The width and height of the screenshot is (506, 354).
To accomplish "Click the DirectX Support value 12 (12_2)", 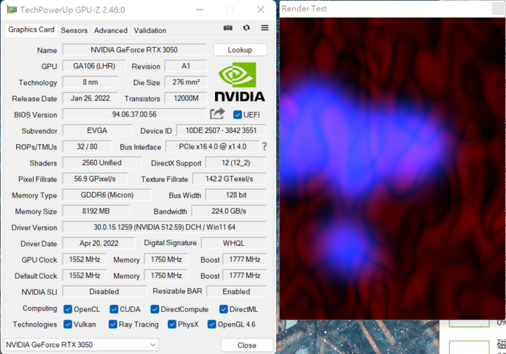I will coord(235,163).
